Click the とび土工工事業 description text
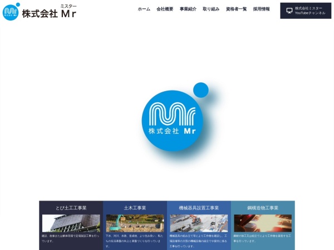The height and width of the screenshot is (250, 334). (70, 238)
